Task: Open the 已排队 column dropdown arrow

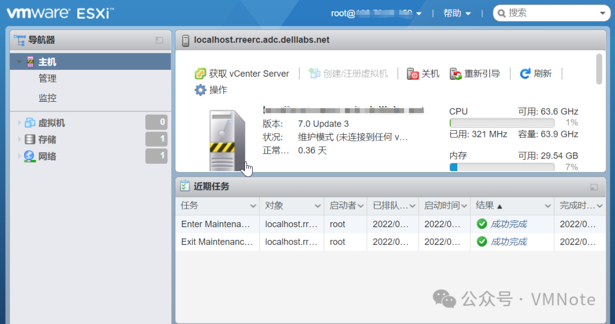Action: pyautogui.click(x=412, y=206)
